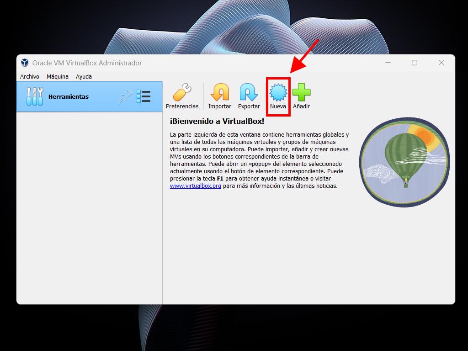Open the Herramientas list menu icon

pos(144,96)
